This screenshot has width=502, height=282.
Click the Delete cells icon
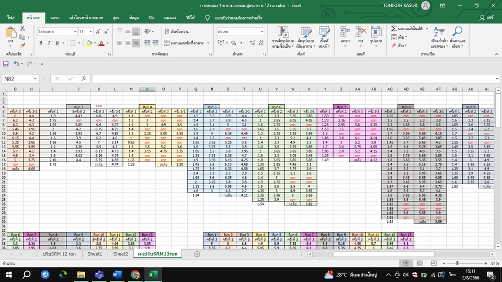[x=360, y=32]
